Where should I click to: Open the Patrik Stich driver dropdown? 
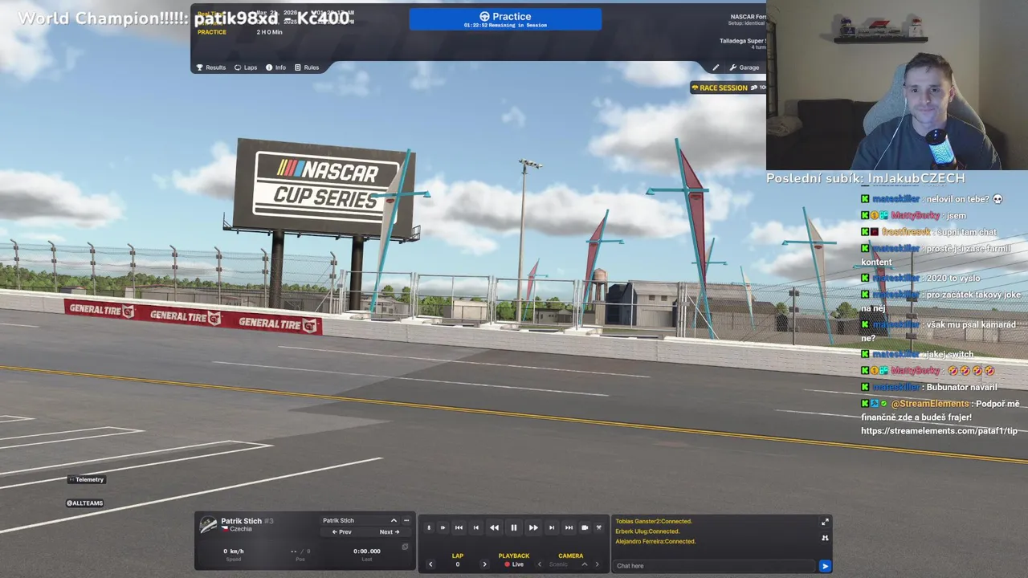coord(360,520)
